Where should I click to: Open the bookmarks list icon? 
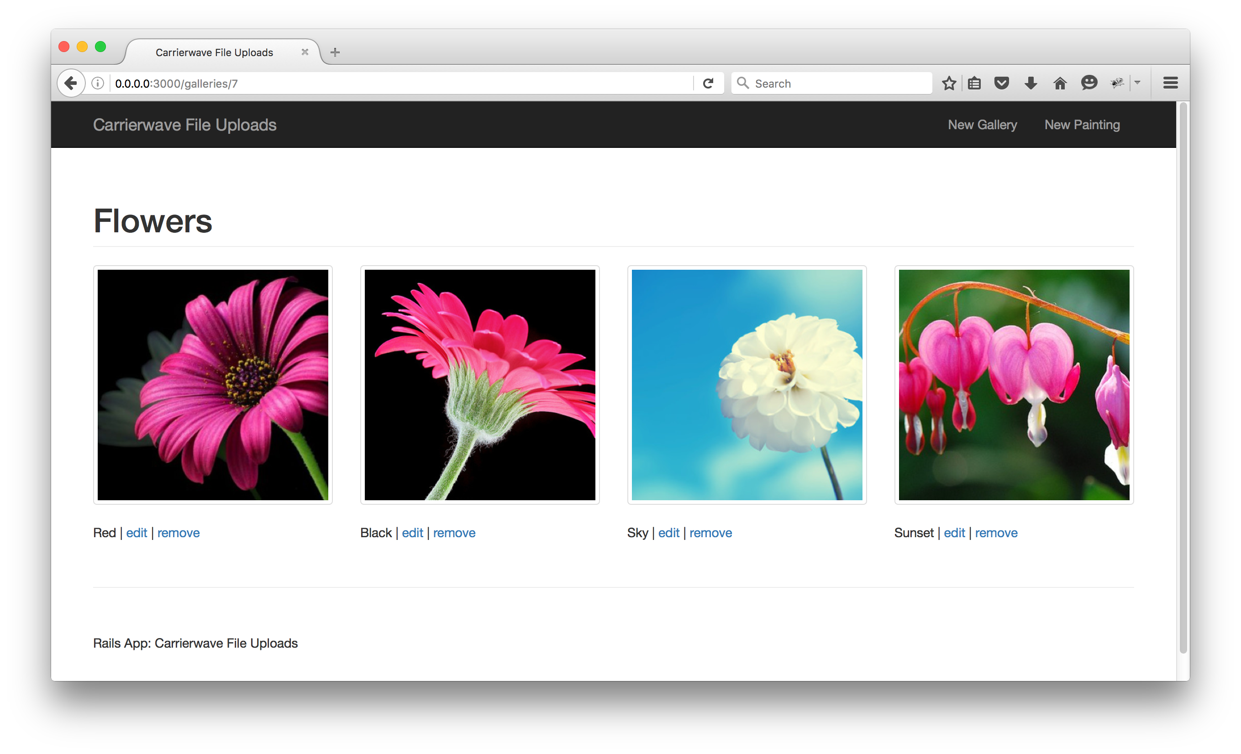click(974, 83)
